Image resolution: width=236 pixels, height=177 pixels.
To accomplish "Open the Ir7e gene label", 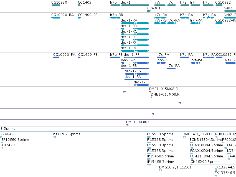I will [x=183, y=2].
